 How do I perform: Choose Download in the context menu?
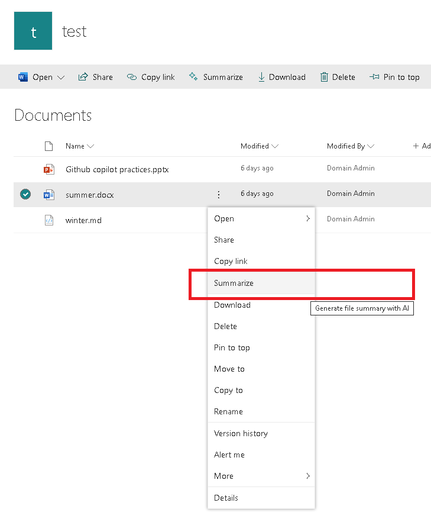(x=261, y=305)
